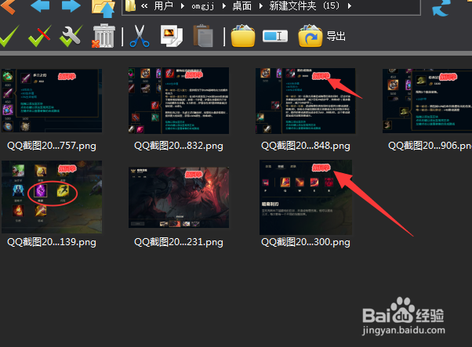472x347 pixels.
Task: Click the file name QQ截图20...906.png
Action: point(430,146)
